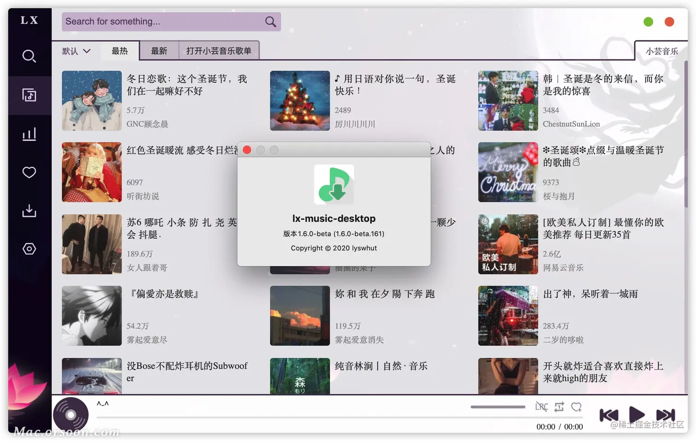Open 纯音林涧 forest playlist cover

pos(300,376)
